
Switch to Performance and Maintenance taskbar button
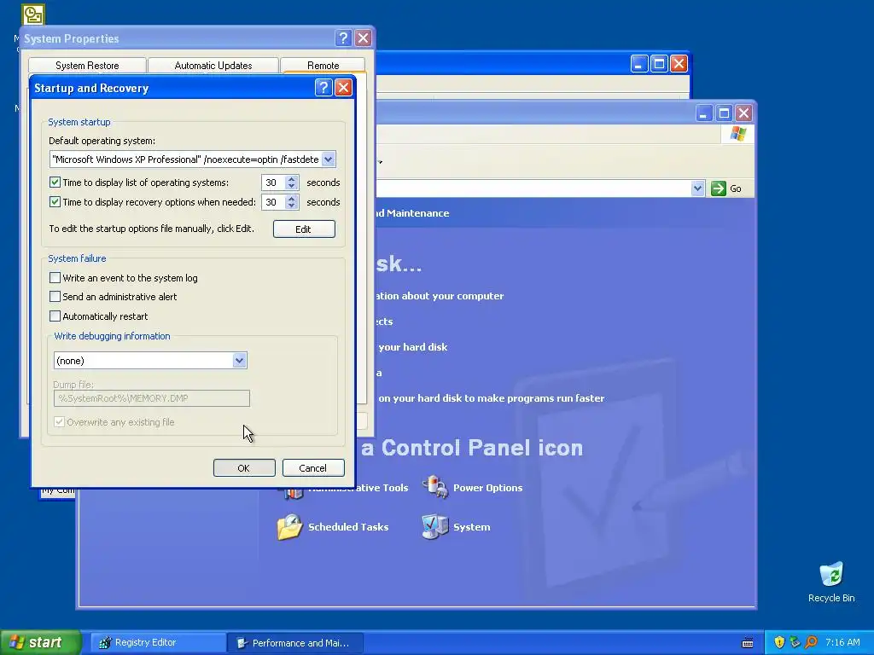[x=296, y=643]
